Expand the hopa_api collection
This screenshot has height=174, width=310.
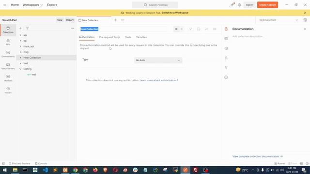(x=20, y=46)
